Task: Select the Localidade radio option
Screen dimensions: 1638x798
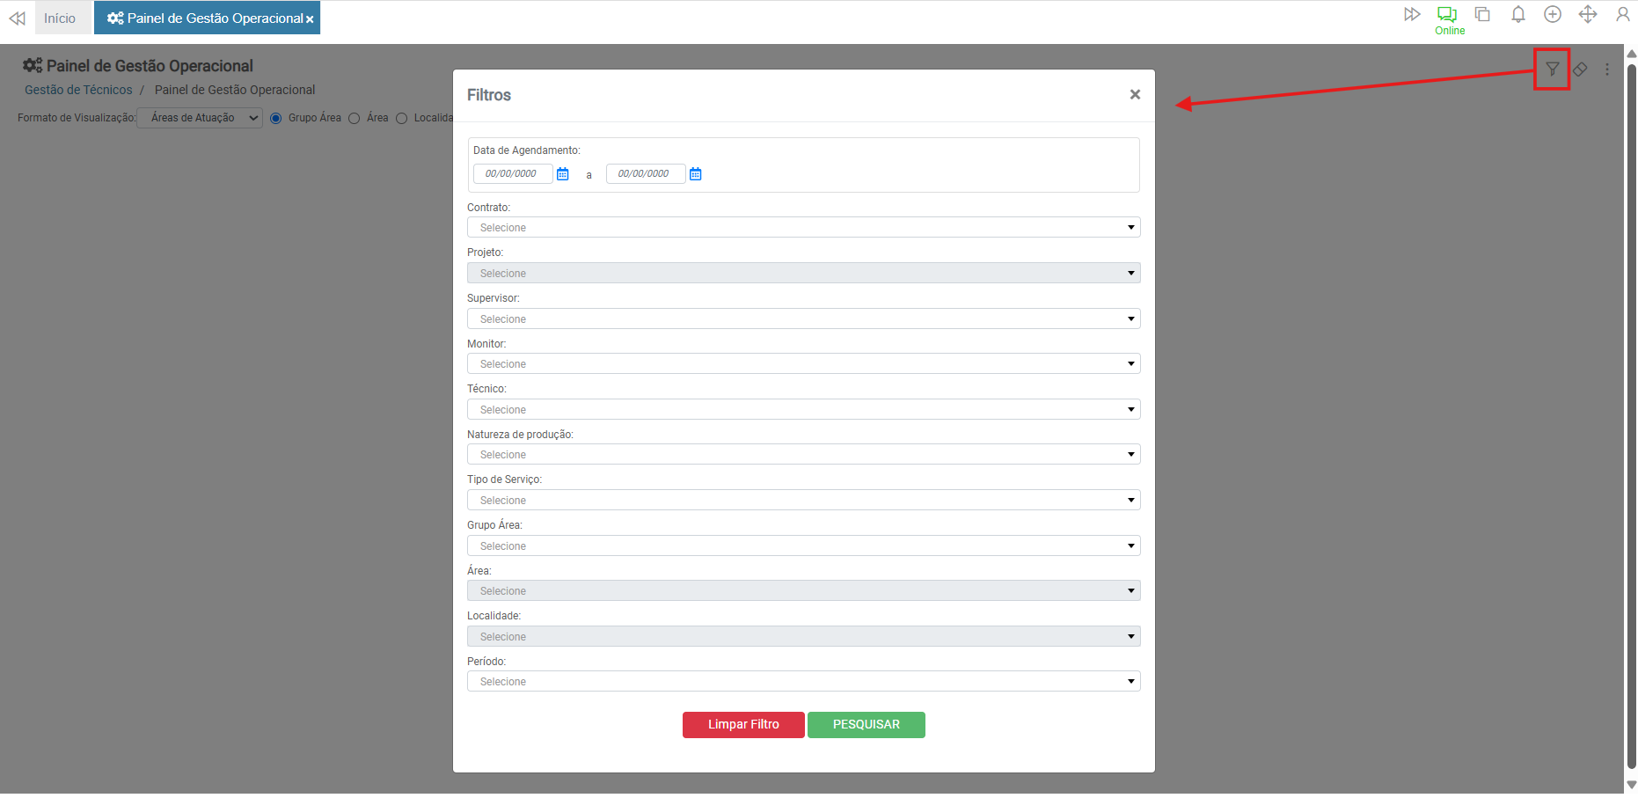Action: pos(402,119)
